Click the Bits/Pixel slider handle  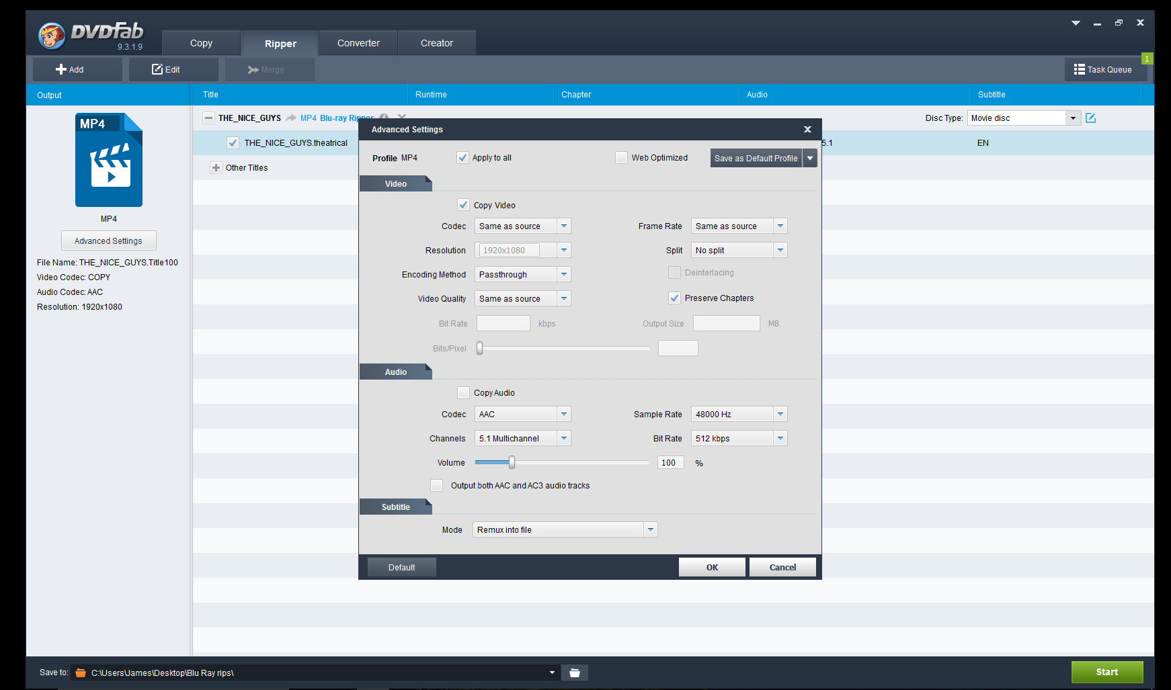pos(480,348)
